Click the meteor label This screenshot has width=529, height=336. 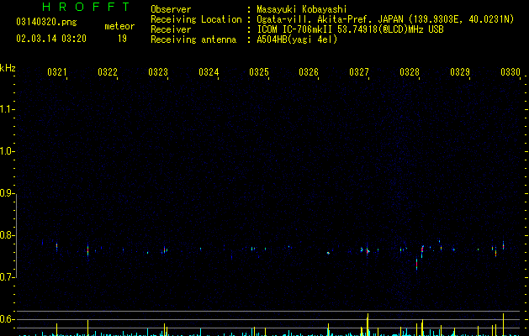point(119,26)
